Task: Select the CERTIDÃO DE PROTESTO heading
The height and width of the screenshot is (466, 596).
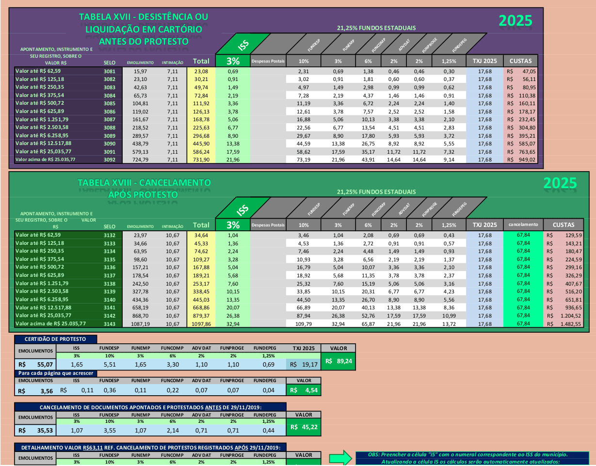Action: click(56, 339)
